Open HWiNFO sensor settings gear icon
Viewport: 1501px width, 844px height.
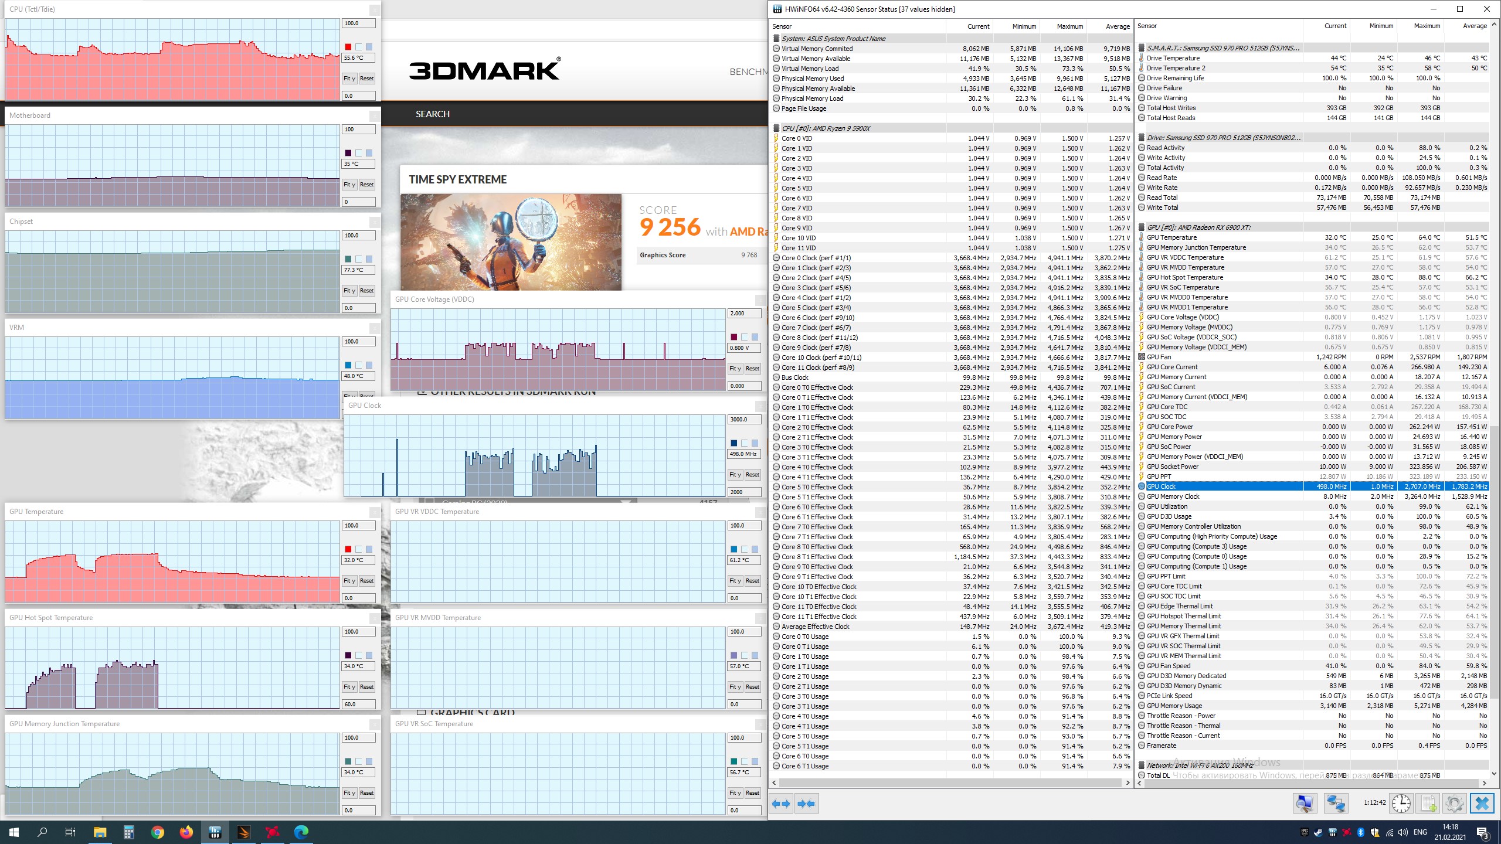coord(1454,803)
